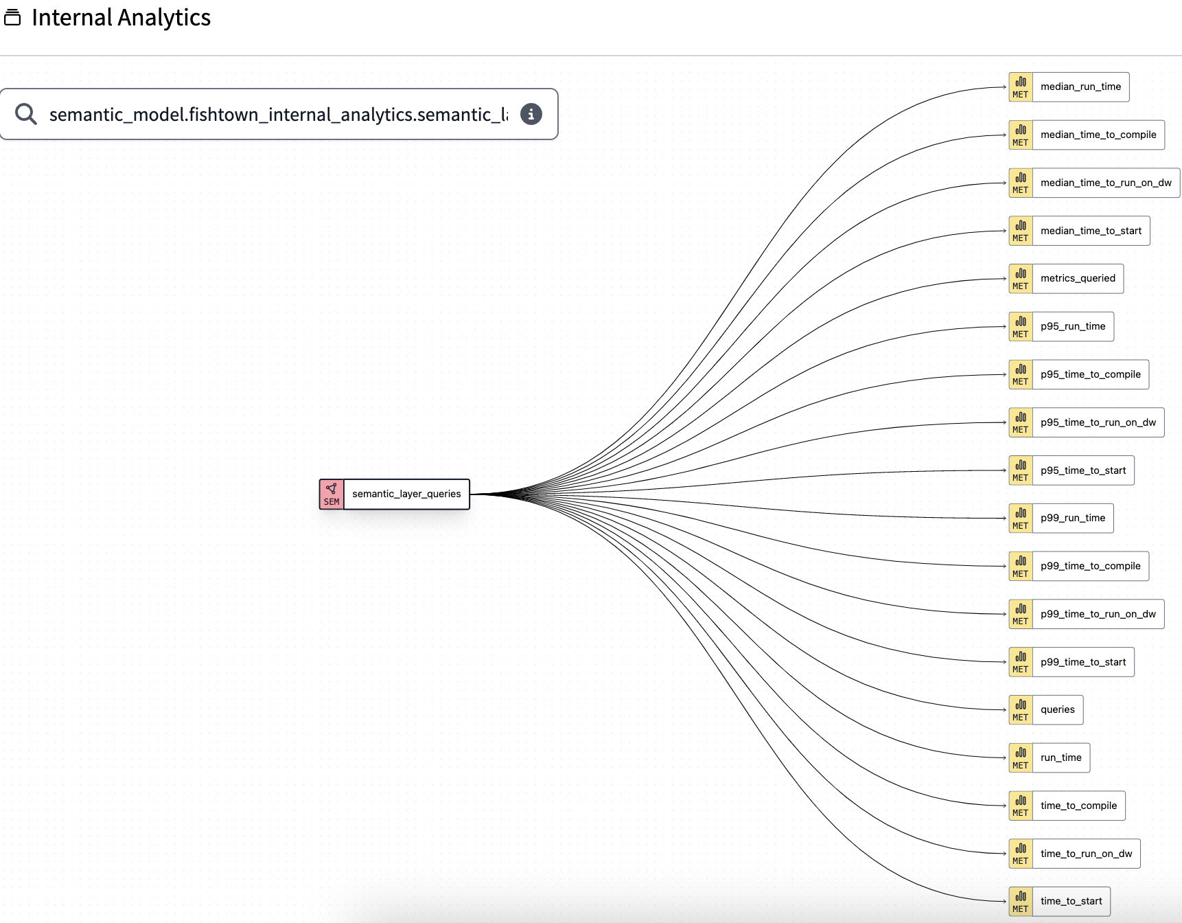This screenshot has height=923, width=1182.
Task: Select the p95_time_to_compile metric node
Action: [1091, 374]
